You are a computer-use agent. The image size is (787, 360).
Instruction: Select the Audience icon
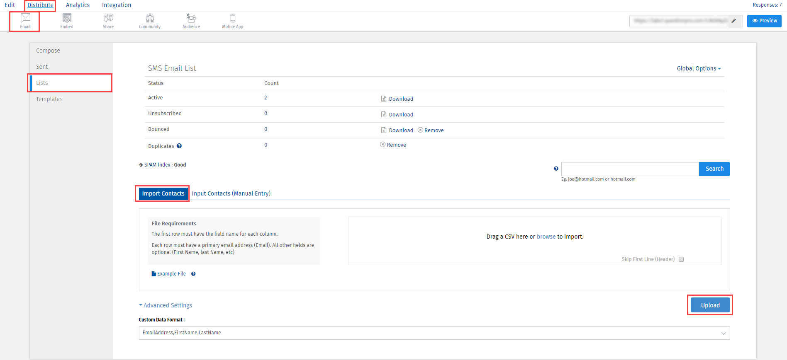[x=191, y=21]
